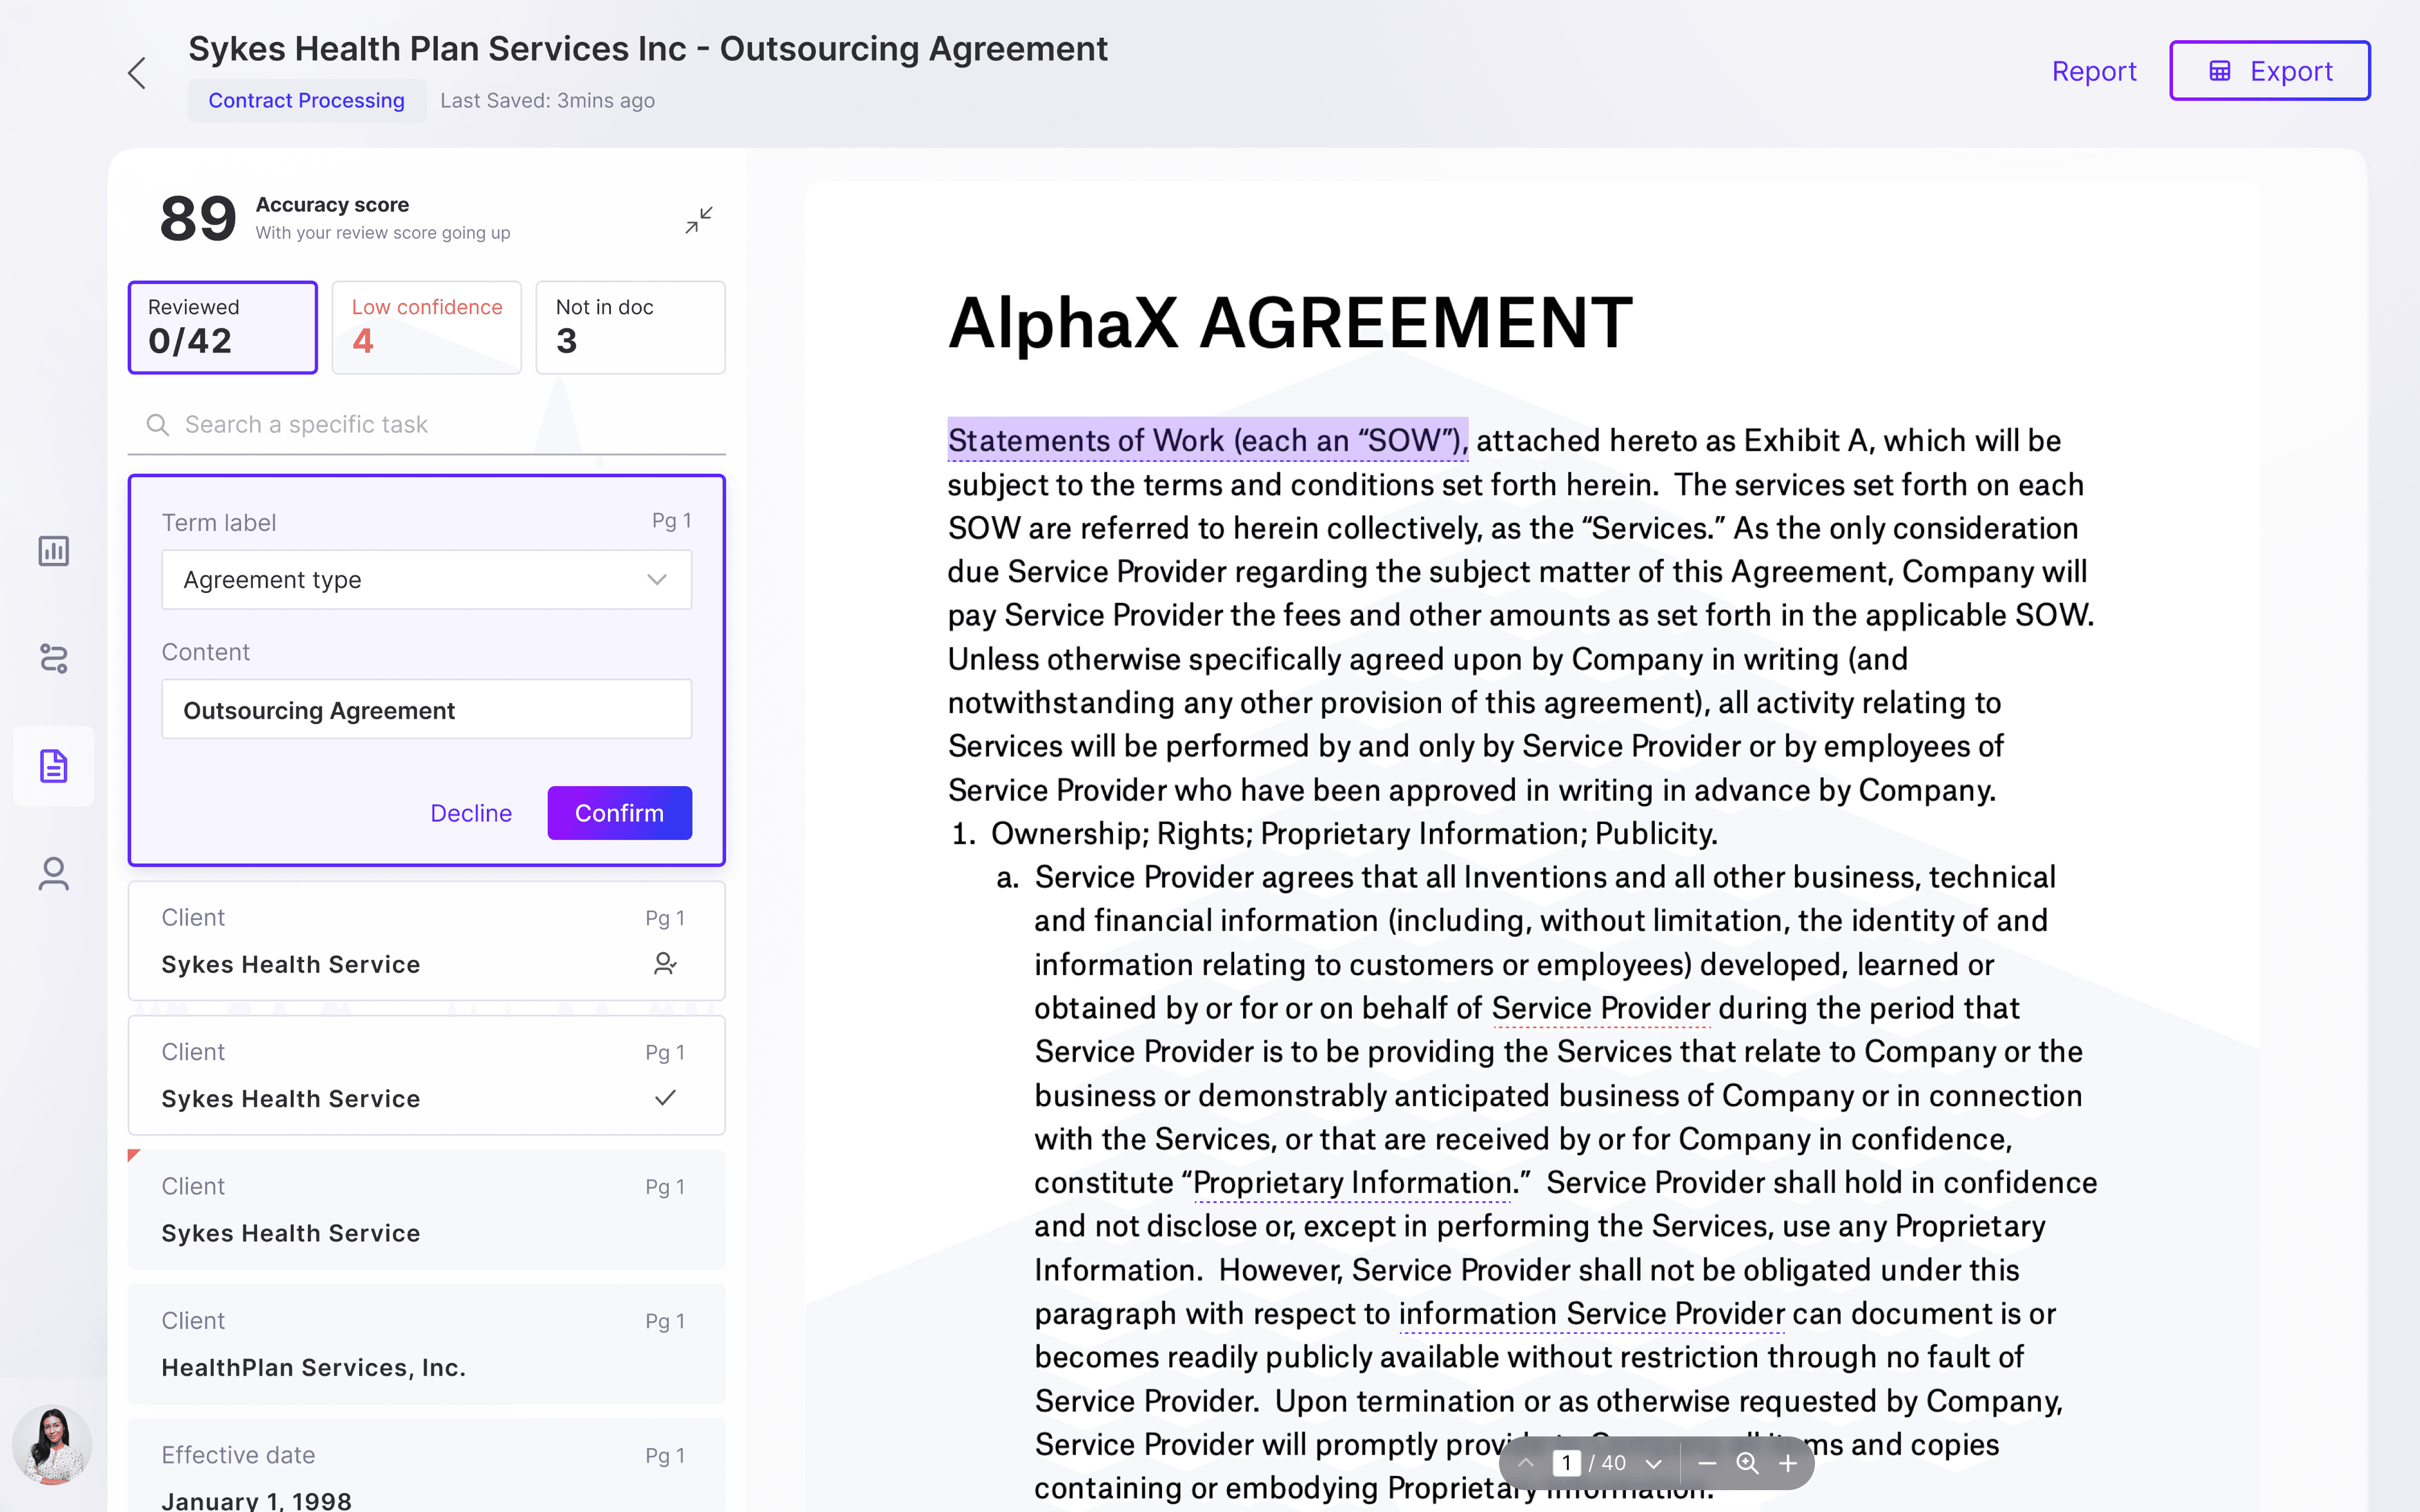
Task: Click the Decline link
Action: (471, 813)
